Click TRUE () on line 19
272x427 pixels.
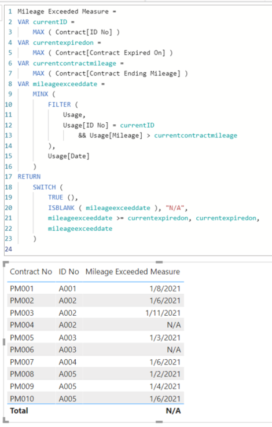point(63,197)
